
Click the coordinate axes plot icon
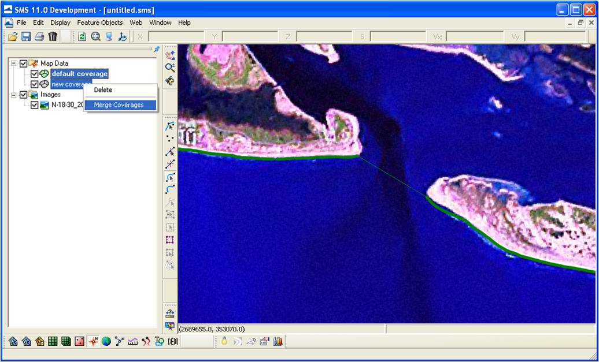(x=122, y=36)
